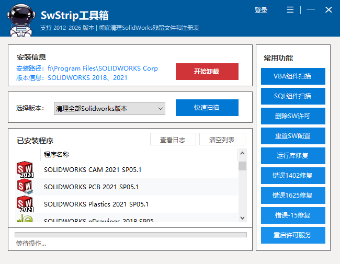The height and width of the screenshot is (264, 340).
Task: Click the eDrawings 2018 program icon
Action: tap(25, 218)
